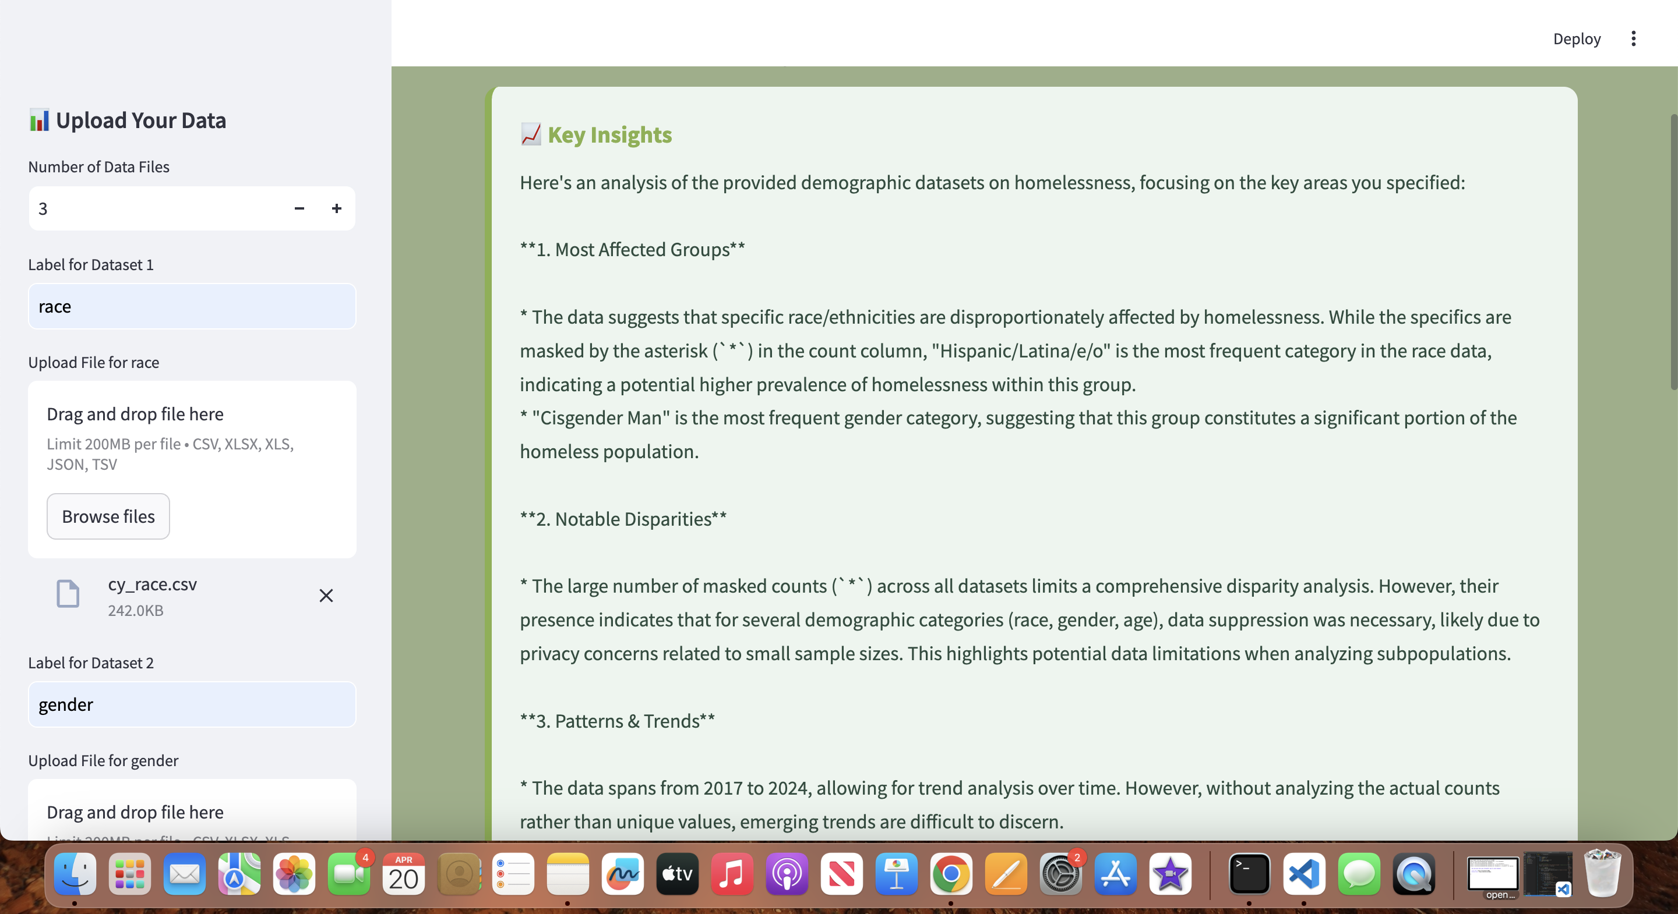
Task: Click the page vertical scrollbar
Action: point(1673,254)
